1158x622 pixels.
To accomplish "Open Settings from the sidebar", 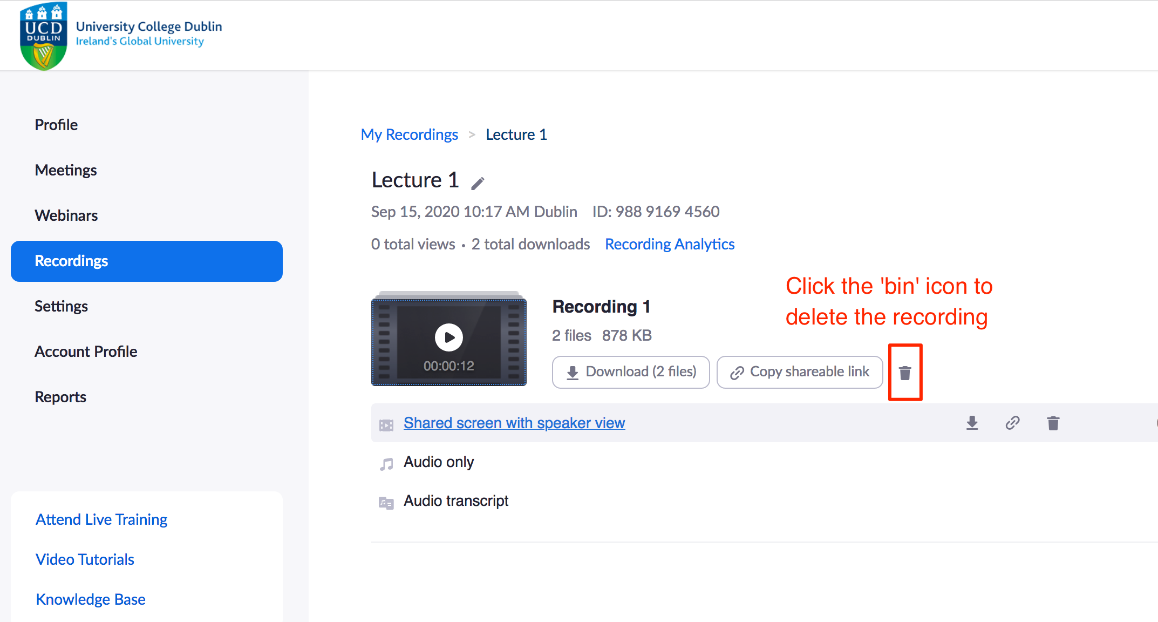I will [x=61, y=306].
